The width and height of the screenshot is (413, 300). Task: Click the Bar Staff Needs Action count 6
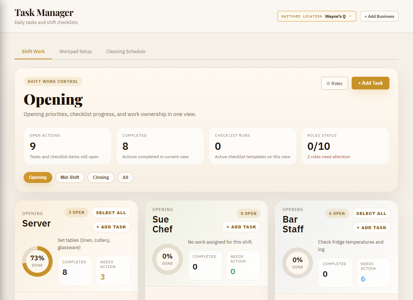[363, 279]
